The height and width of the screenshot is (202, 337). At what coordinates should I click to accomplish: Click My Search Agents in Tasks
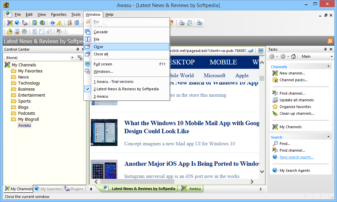click(x=295, y=170)
